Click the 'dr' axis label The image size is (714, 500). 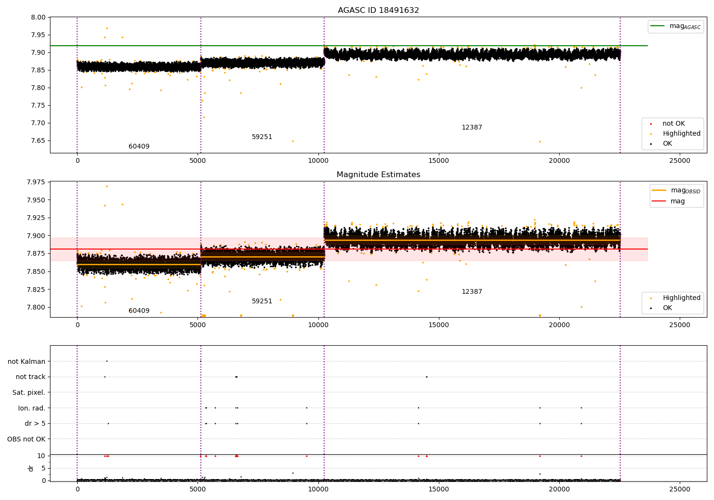pyautogui.click(x=31, y=468)
